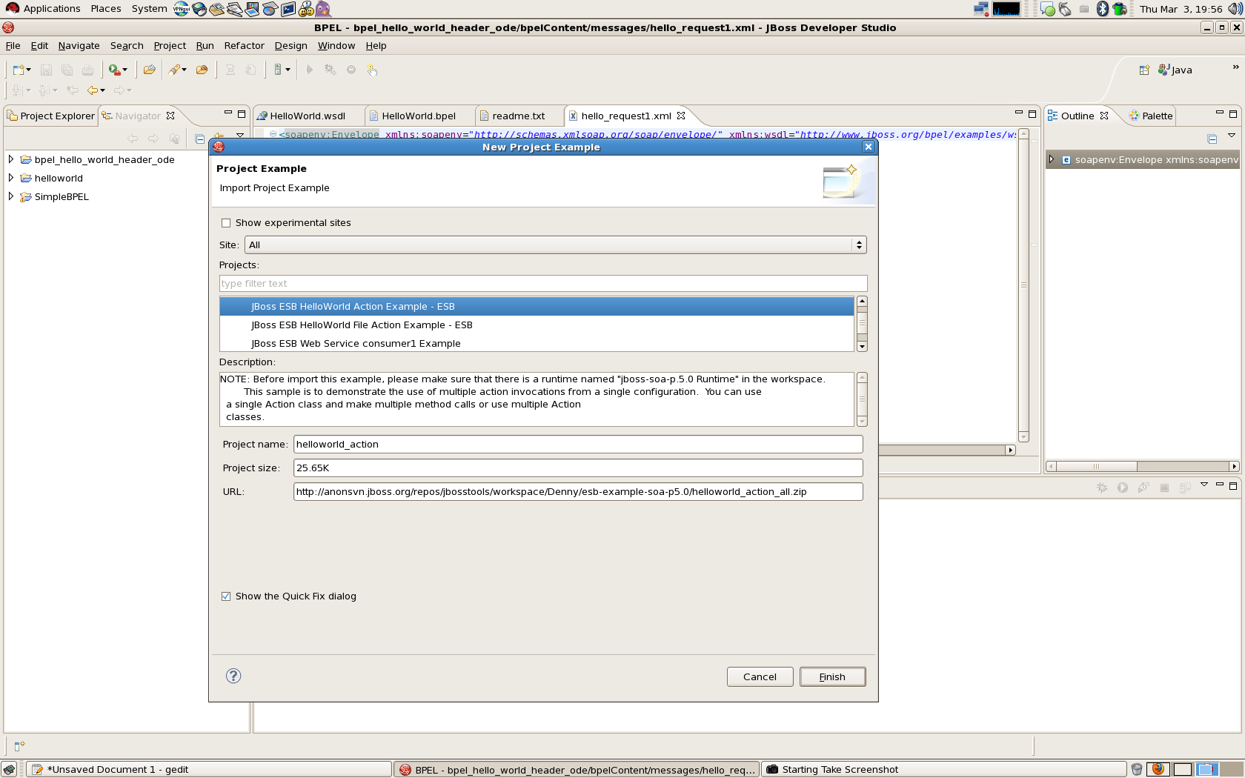Click the Bluetooth tray icon

[x=1103, y=9]
